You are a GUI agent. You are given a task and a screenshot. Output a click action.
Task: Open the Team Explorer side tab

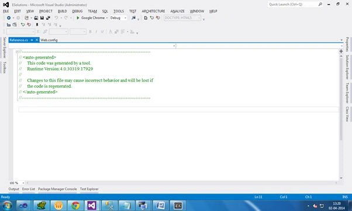point(347,93)
